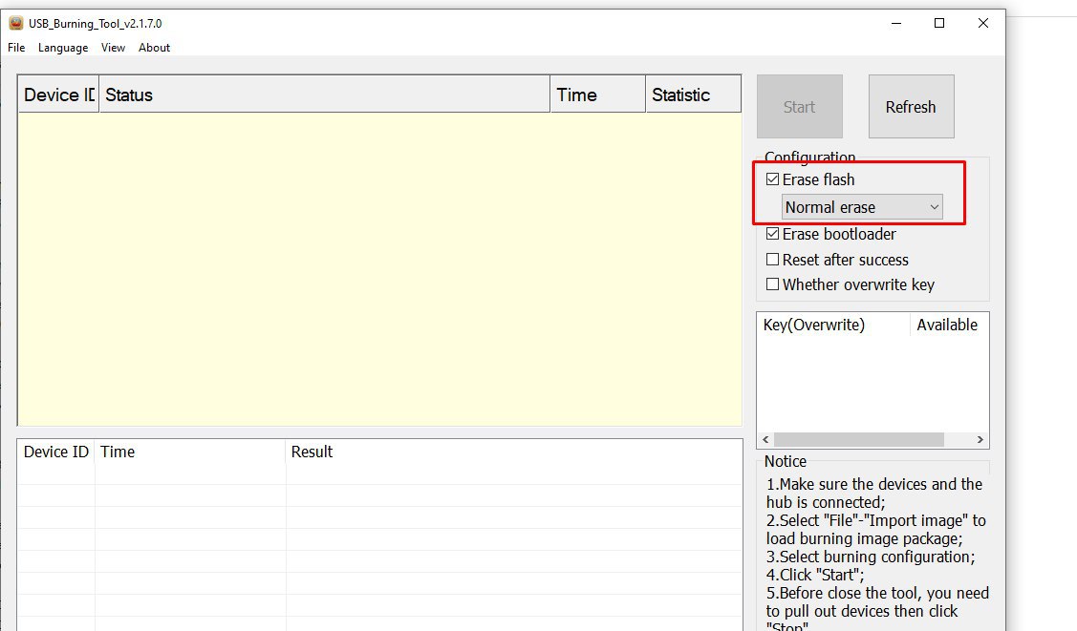Click the USB Burning Tool app icon
This screenshot has height=631, width=1077.
(x=16, y=23)
